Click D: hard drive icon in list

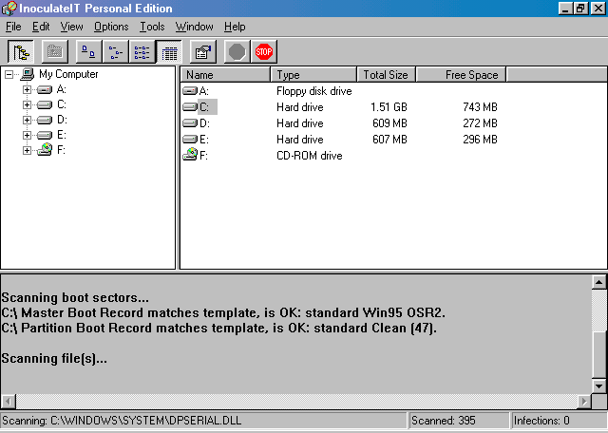point(190,123)
